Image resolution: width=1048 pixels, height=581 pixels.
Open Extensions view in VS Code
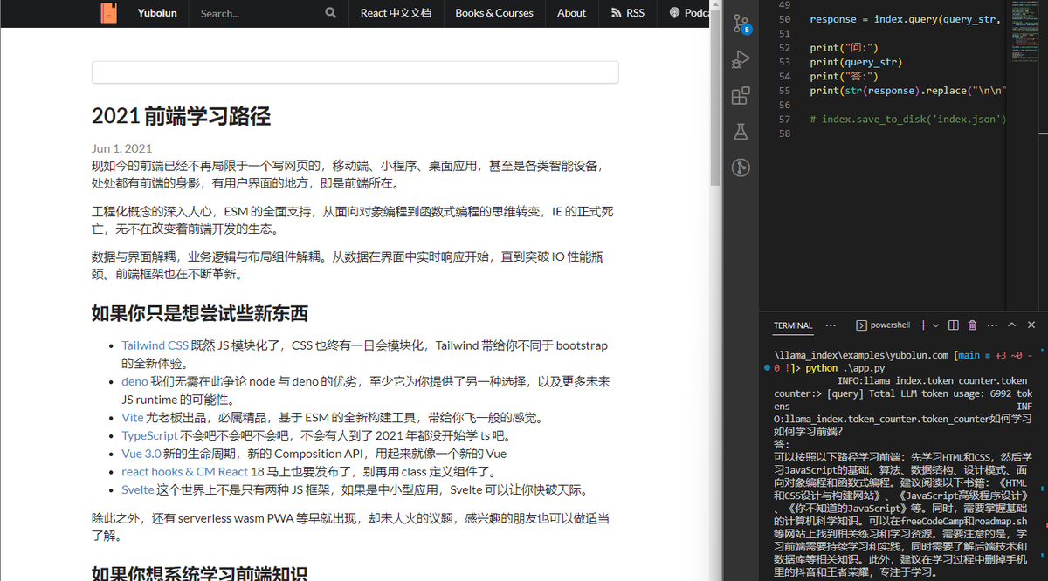pos(741,95)
